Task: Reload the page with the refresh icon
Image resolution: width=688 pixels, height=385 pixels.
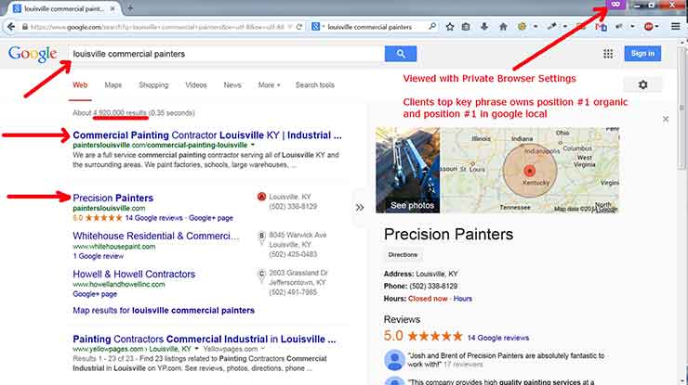Action: point(299,27)
